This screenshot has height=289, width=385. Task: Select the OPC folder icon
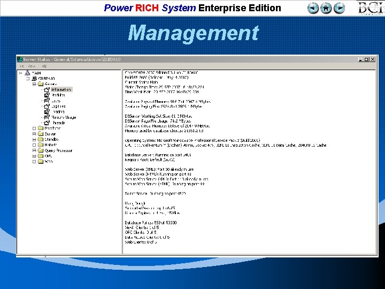(41, 156)
